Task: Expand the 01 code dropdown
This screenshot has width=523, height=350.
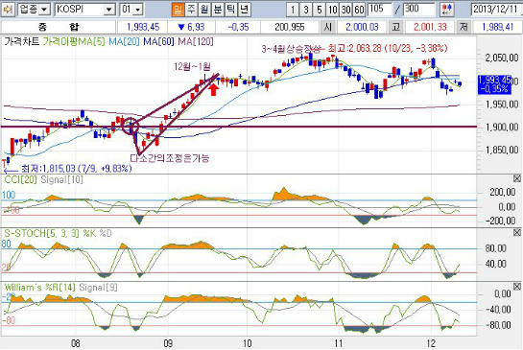Action: pyautogui.click(x=138, y=10)
